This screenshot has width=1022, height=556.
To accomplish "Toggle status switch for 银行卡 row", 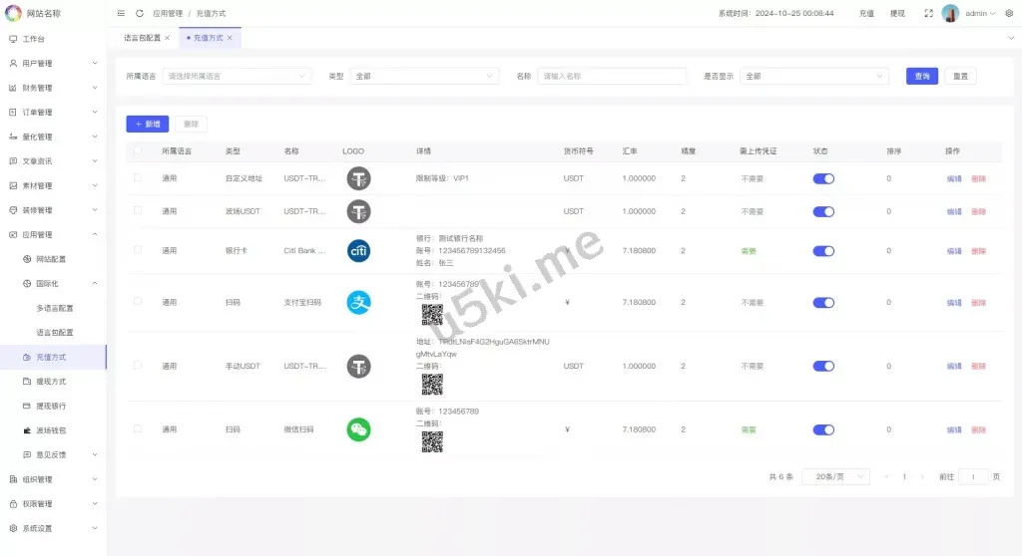I will click(x=823, y=251).
